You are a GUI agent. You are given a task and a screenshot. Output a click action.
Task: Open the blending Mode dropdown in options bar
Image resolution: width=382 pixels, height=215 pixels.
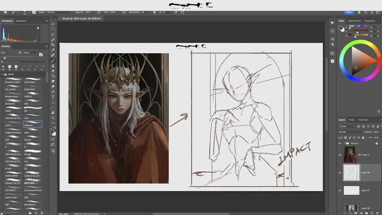coord(59,12)
